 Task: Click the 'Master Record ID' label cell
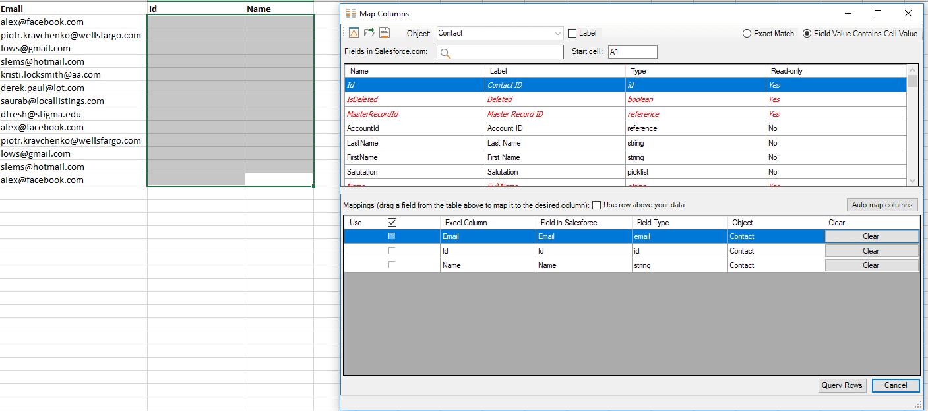[555, 114]
